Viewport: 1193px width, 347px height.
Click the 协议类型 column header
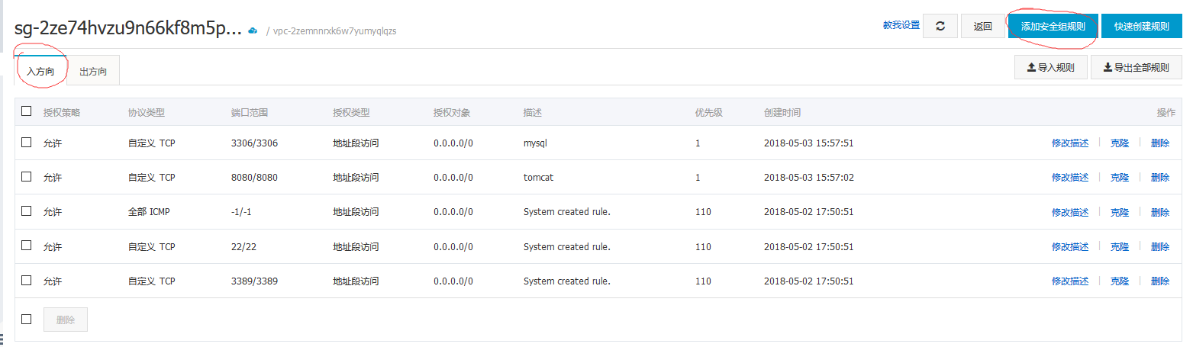(147, 112)
